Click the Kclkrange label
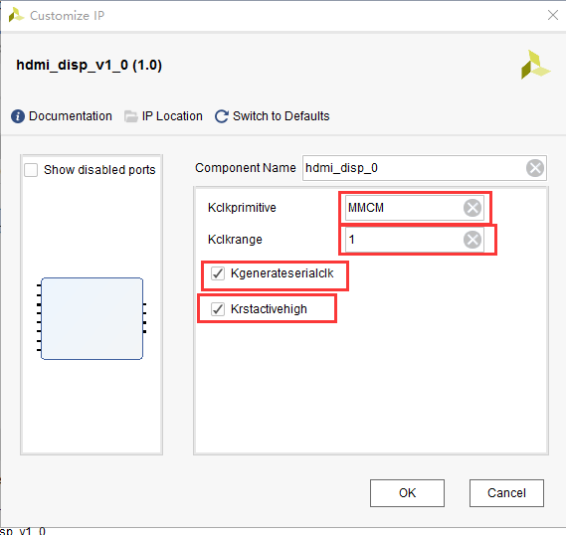Screen dimensions: 566x535 pos(235,240)
